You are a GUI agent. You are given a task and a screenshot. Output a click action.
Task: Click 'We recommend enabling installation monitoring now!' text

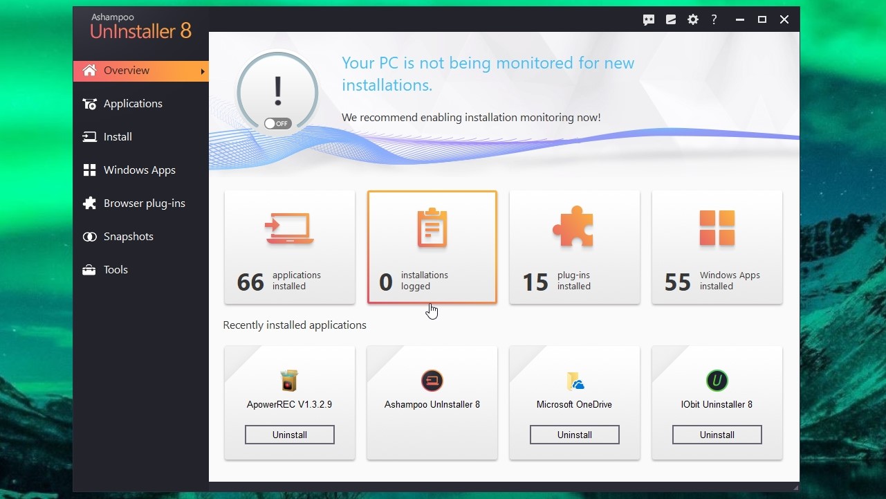[x=471, y=118]
